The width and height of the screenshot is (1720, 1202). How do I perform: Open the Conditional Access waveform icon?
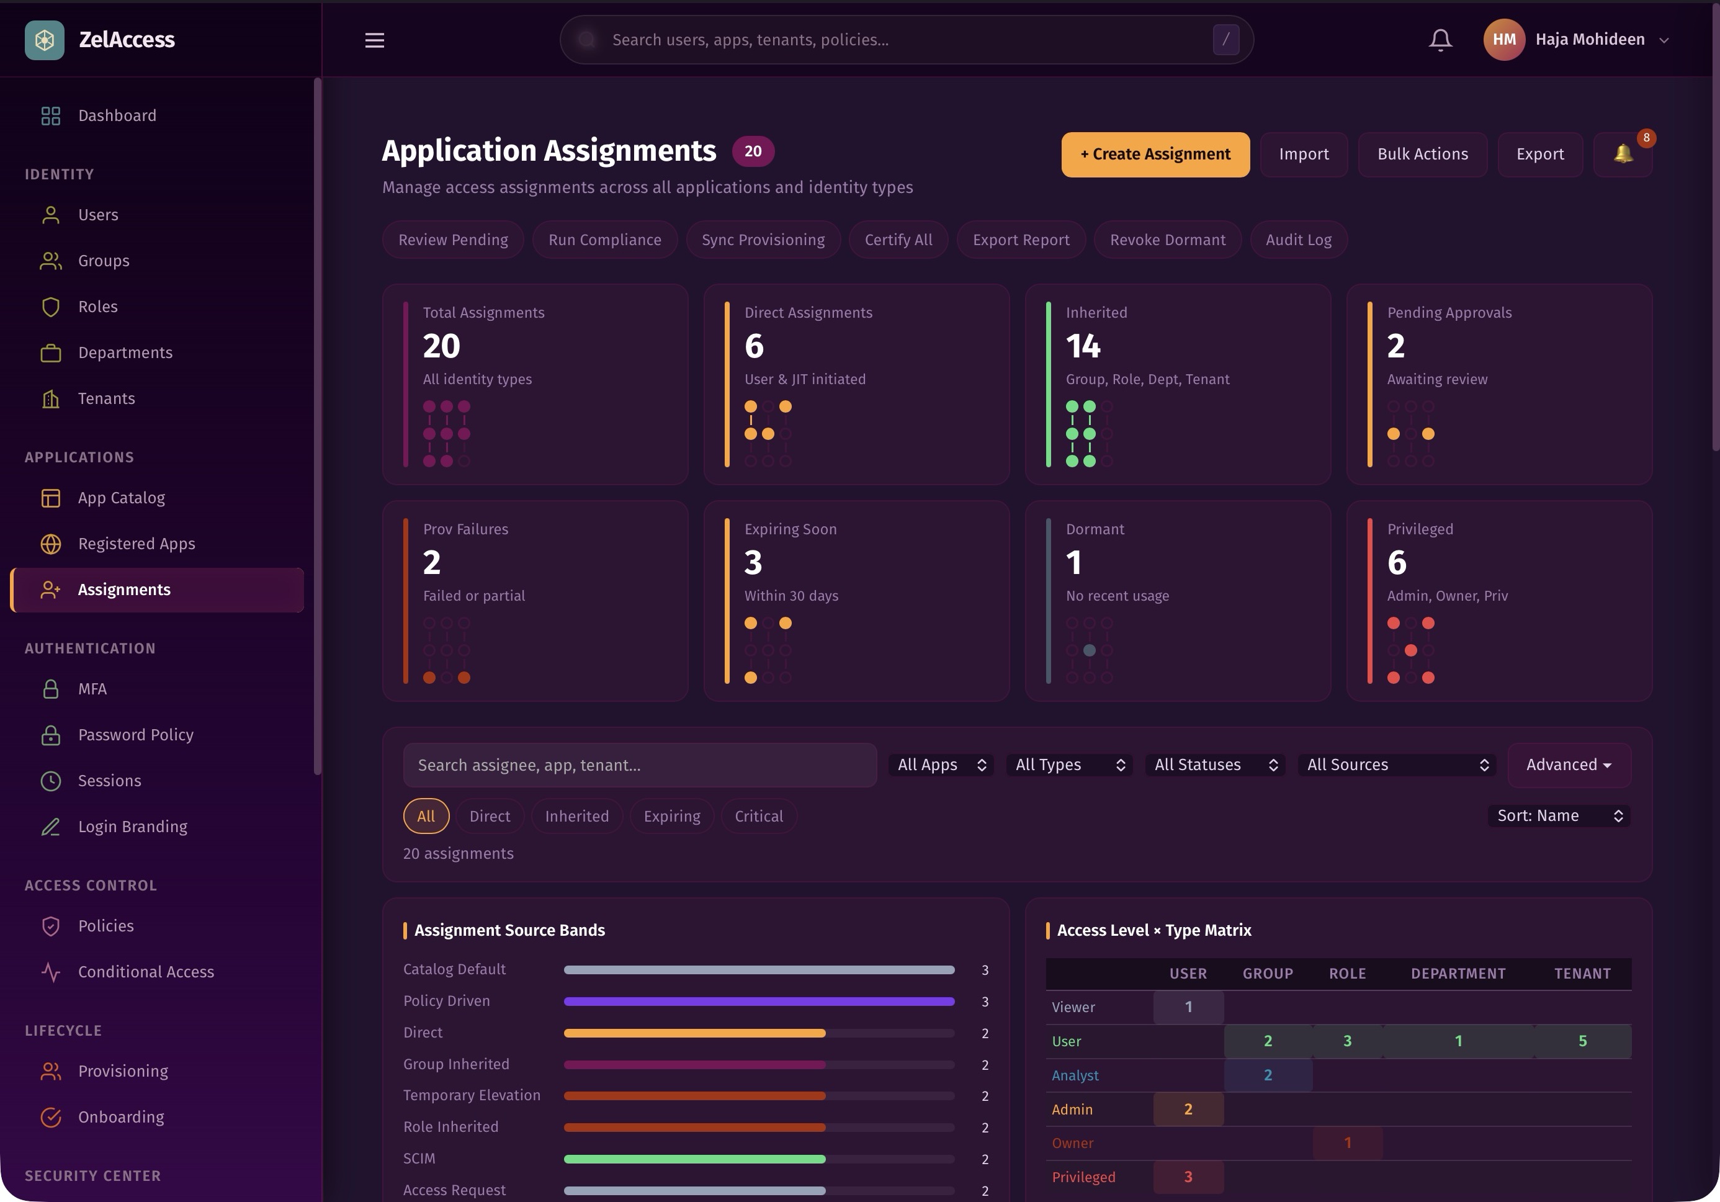[50, 972]
